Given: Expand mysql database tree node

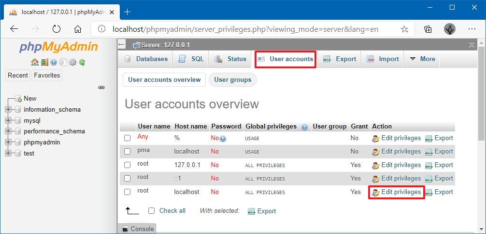Looking at the screenshot, I should pyautogui.click(x=8, y=120).
